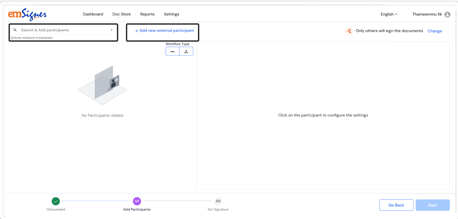Click the search magnifier icon
Image resolution: width=458 pixels, height=219 pixels.
pyautogui.click(x=15, y=30)
